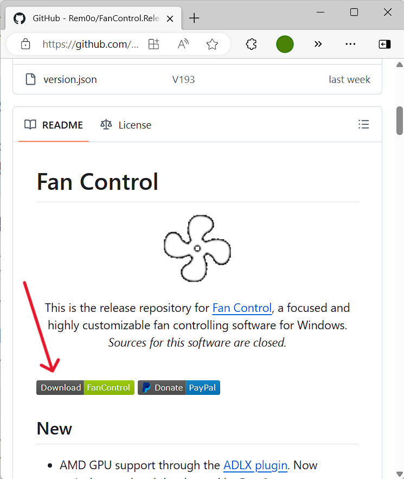This screenshot has height=479, width=404.
Task: Follow the Fan Control hyperlink
Action: pos(242,308)
